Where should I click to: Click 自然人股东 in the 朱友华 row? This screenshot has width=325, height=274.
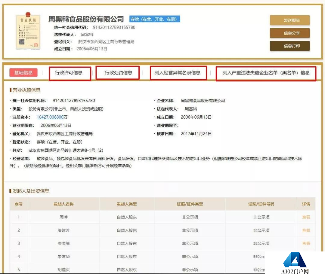127,256
